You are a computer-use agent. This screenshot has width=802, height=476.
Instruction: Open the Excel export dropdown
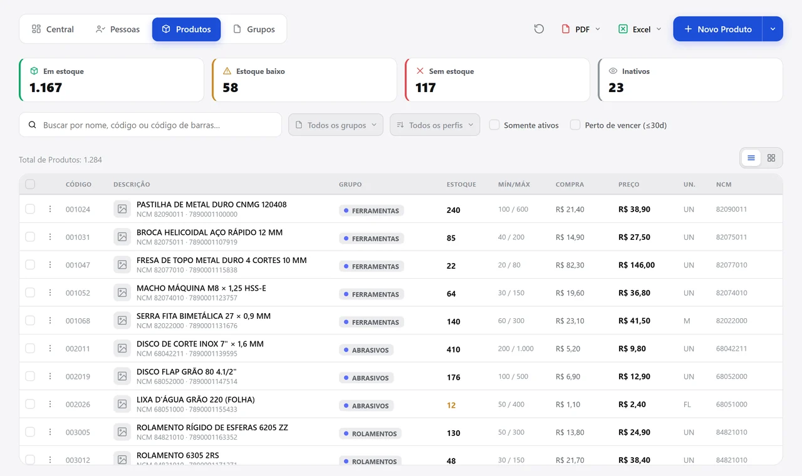pos(640,29)
